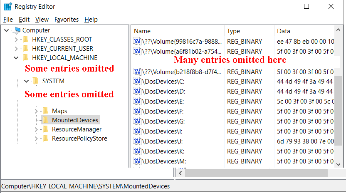This screenshot has width=346, height=193.
Task: Click the binary icon for \DosDevices\C:
Action: [137, 82]
